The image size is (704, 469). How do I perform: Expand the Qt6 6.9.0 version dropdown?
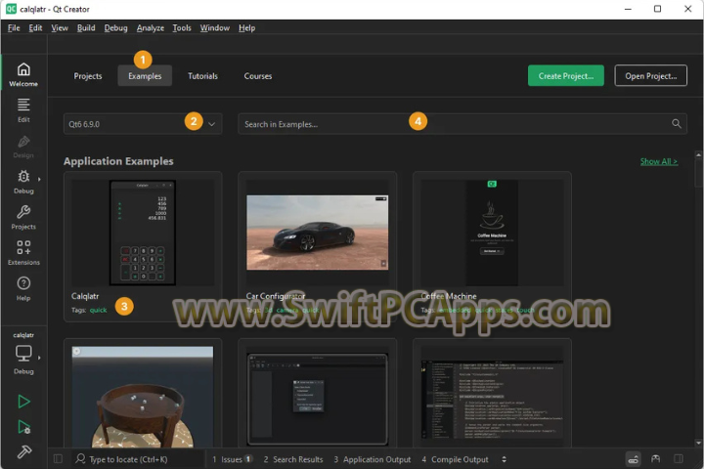[x=211, y=124]
